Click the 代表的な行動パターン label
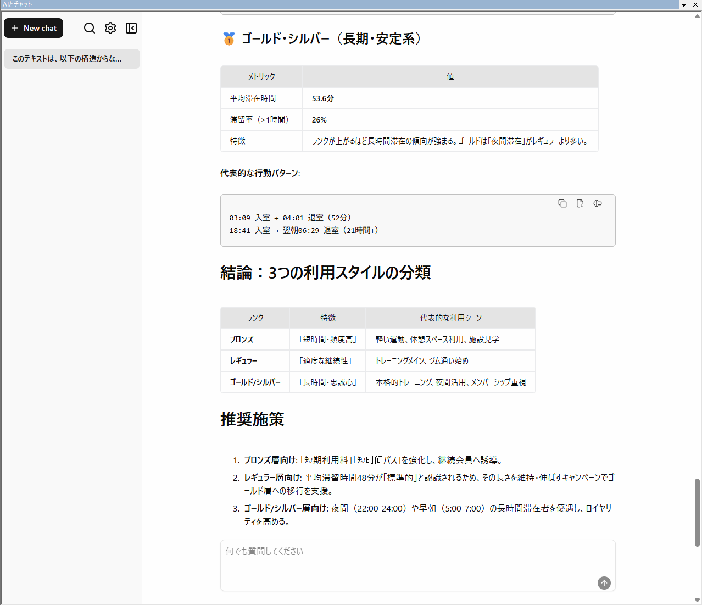 (260, 173)
